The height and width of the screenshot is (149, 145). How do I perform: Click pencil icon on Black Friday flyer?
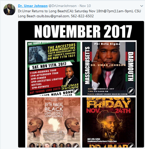(131, 145)
